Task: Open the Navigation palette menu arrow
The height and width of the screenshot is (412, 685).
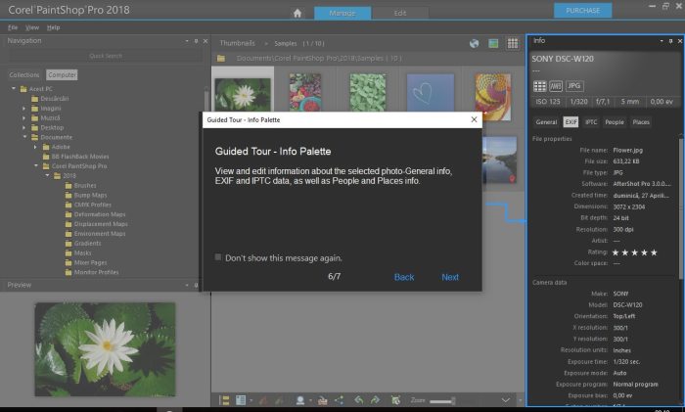Action: pos(187,41)
